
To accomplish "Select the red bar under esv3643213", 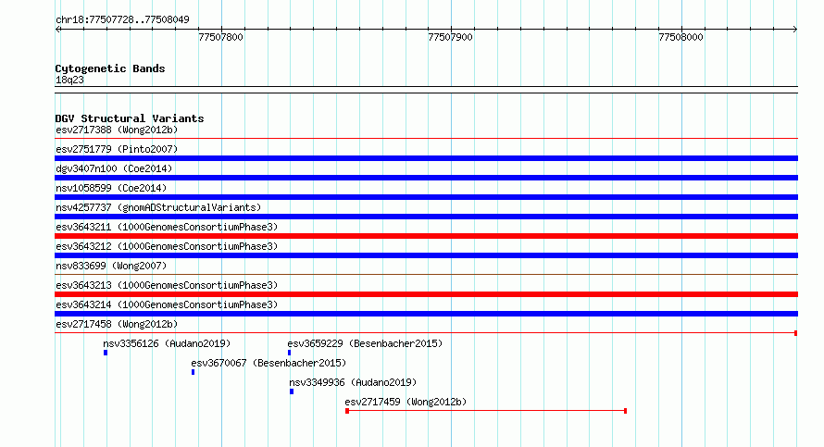I will pos(426,294).
